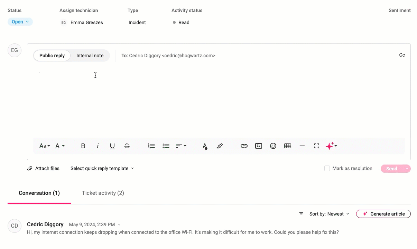
Task: Open the Status Open dropdown
Action: tap(20, 22)
